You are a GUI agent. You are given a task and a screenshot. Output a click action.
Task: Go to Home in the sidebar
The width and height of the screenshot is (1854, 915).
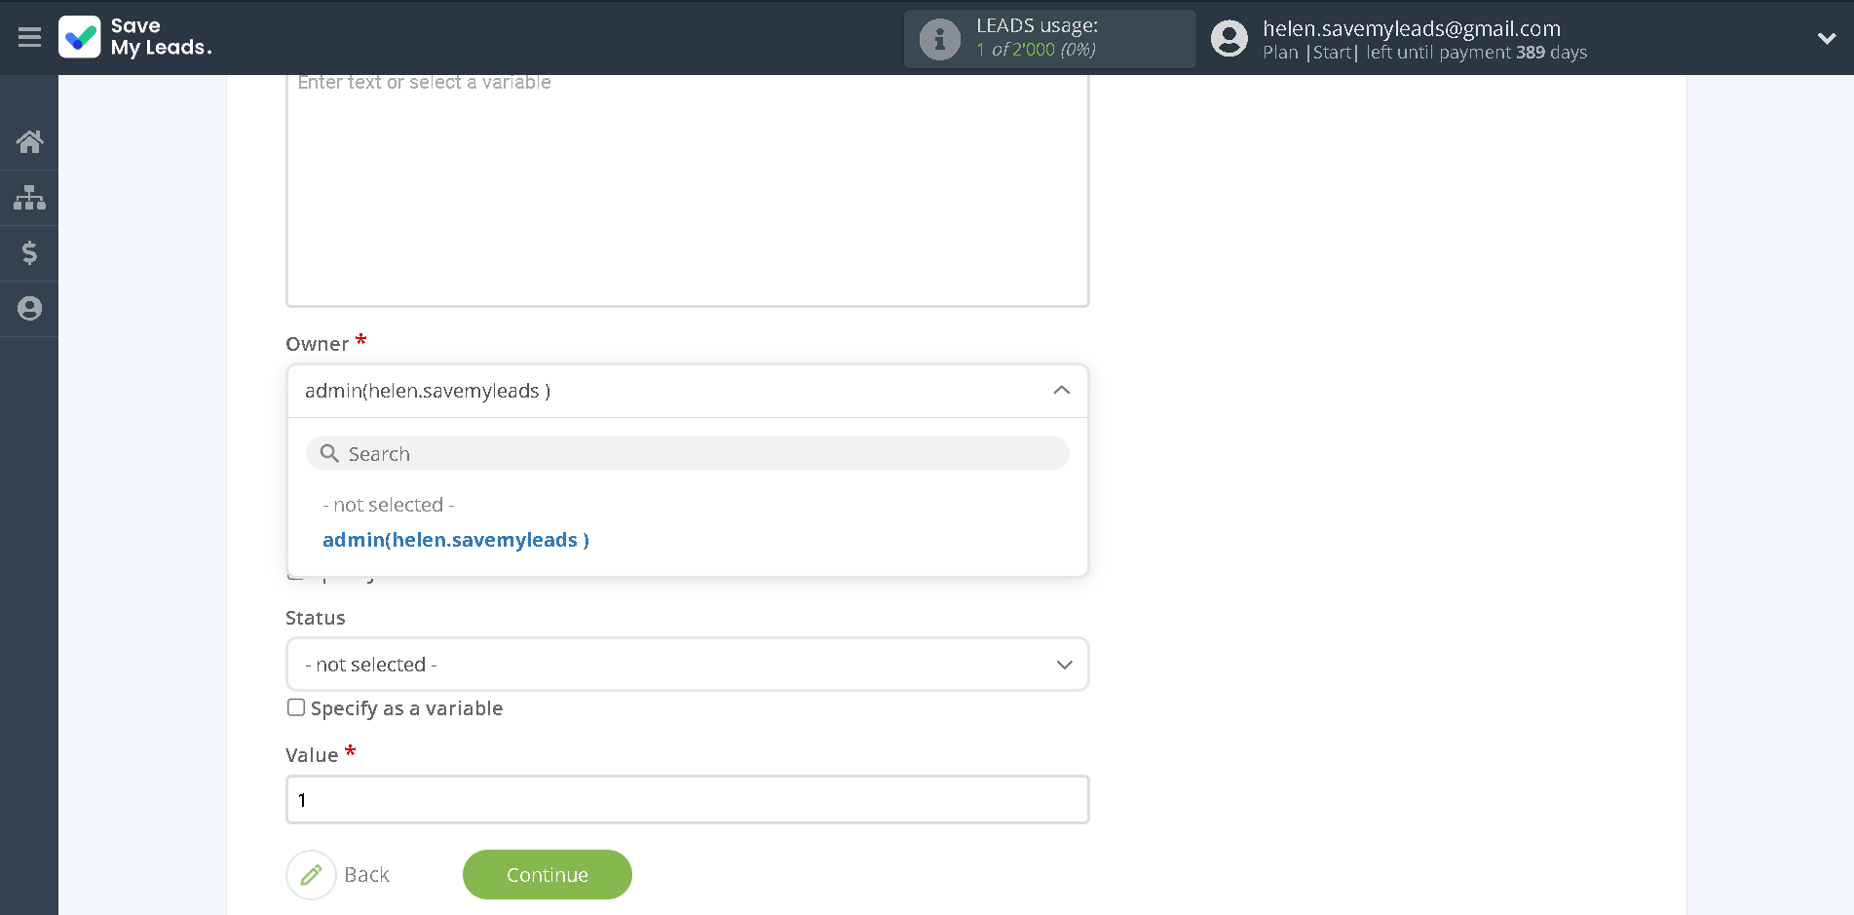(29, 142)
